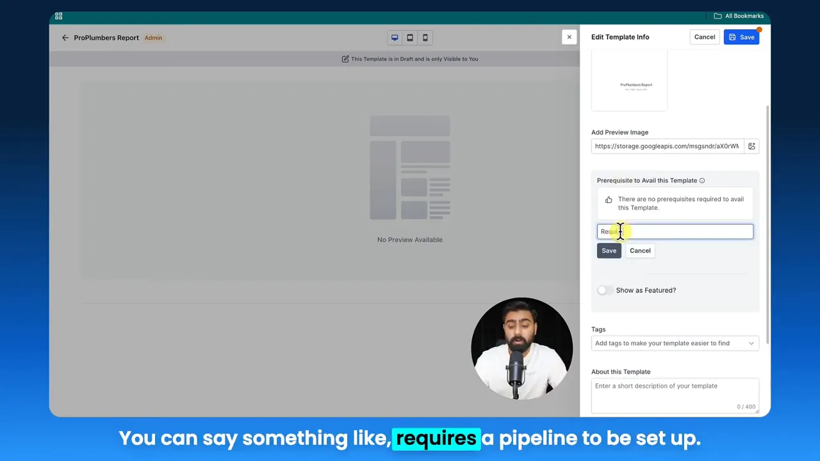
Task: Click the info icon next to Prerequisite label
Action: click(x=701, y=180)
